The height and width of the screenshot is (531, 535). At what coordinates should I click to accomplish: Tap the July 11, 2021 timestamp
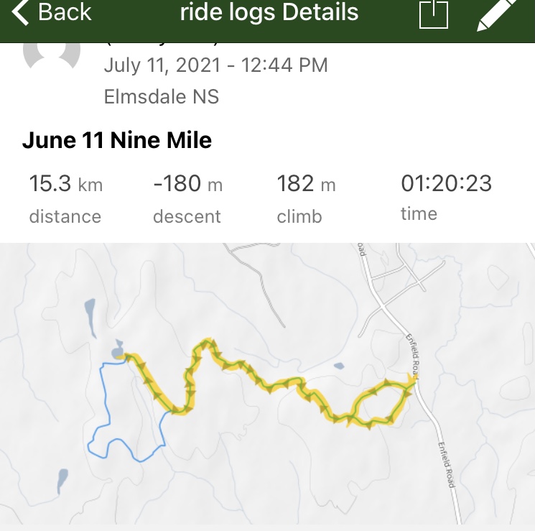click(215, 65)
